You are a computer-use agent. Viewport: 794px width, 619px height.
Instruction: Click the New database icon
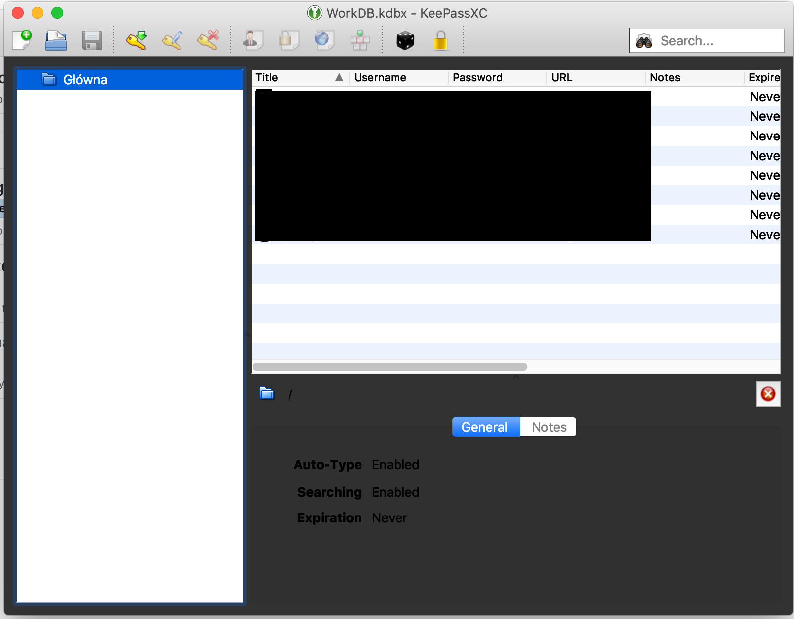[22, 40]
